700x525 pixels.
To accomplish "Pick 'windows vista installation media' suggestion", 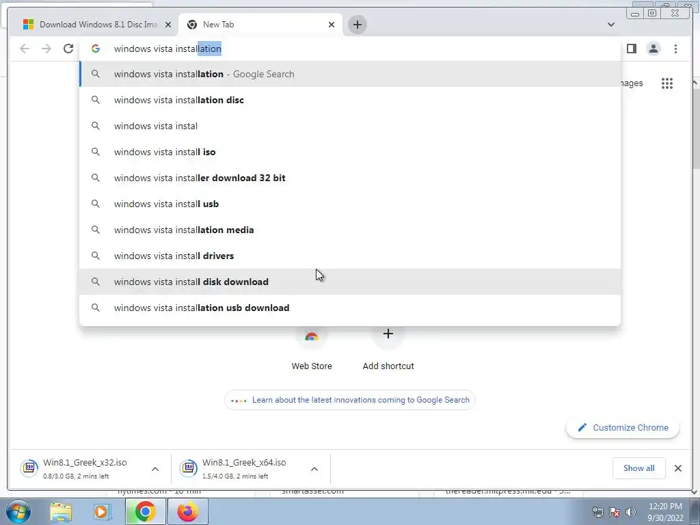I will coord(350,230).
